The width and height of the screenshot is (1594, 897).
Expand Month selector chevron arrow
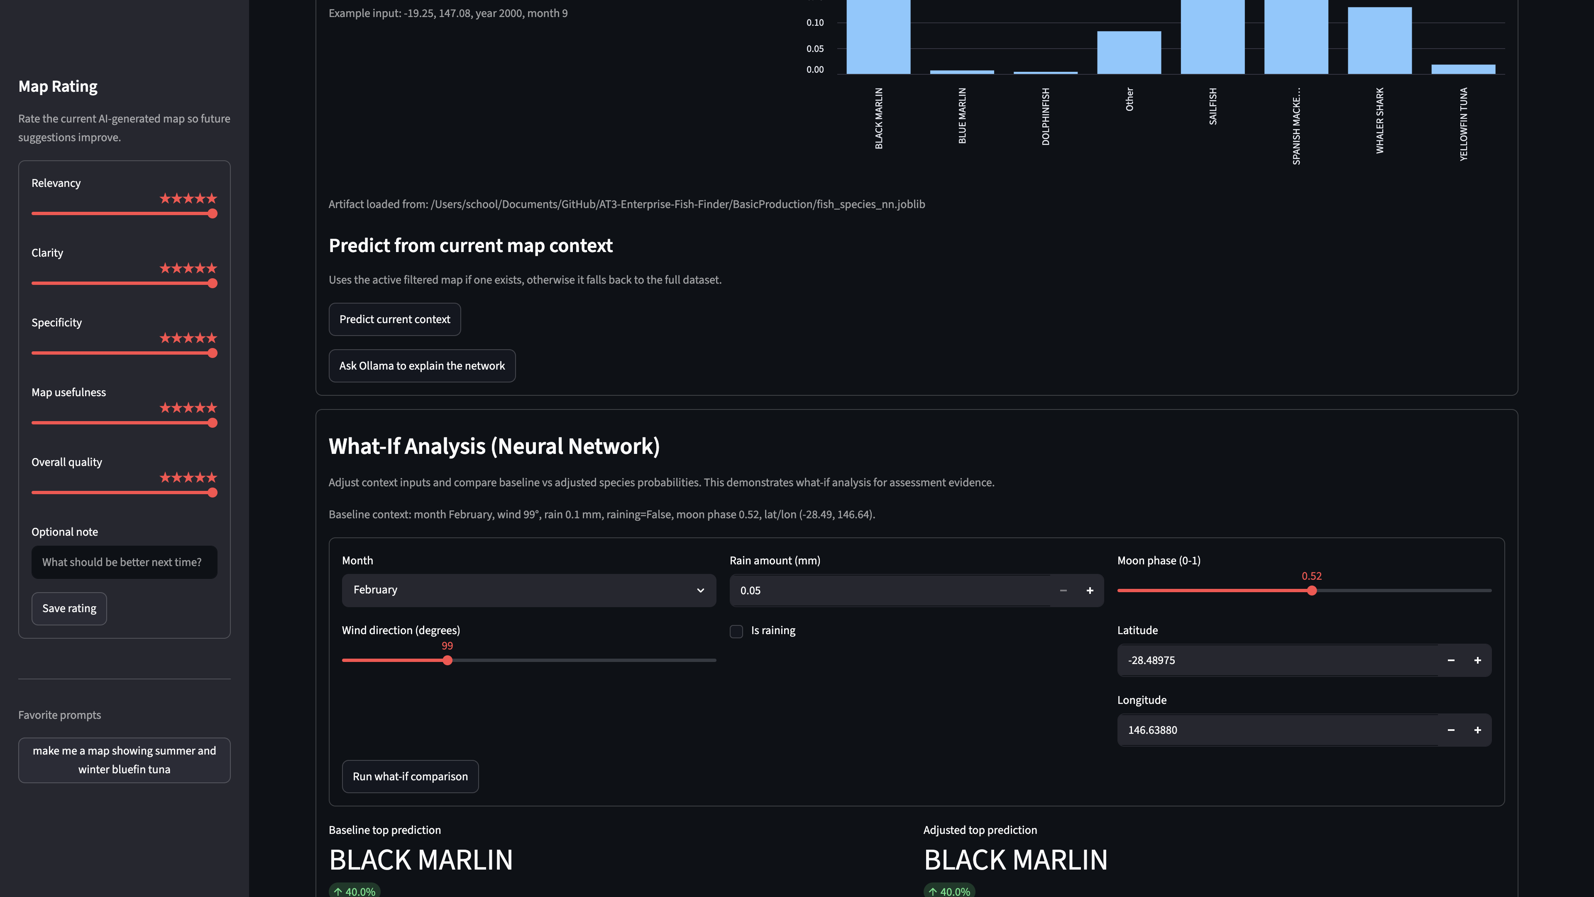coord(700,591)
